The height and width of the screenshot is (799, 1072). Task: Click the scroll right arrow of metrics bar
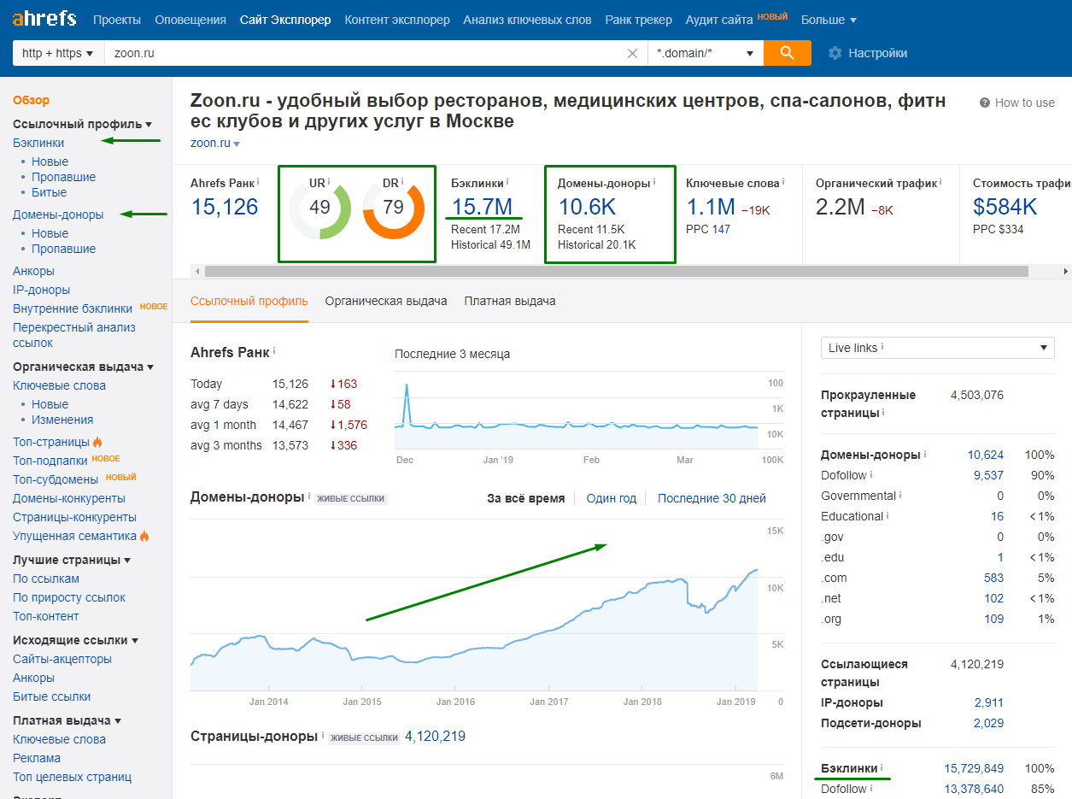click(1065, 271)
